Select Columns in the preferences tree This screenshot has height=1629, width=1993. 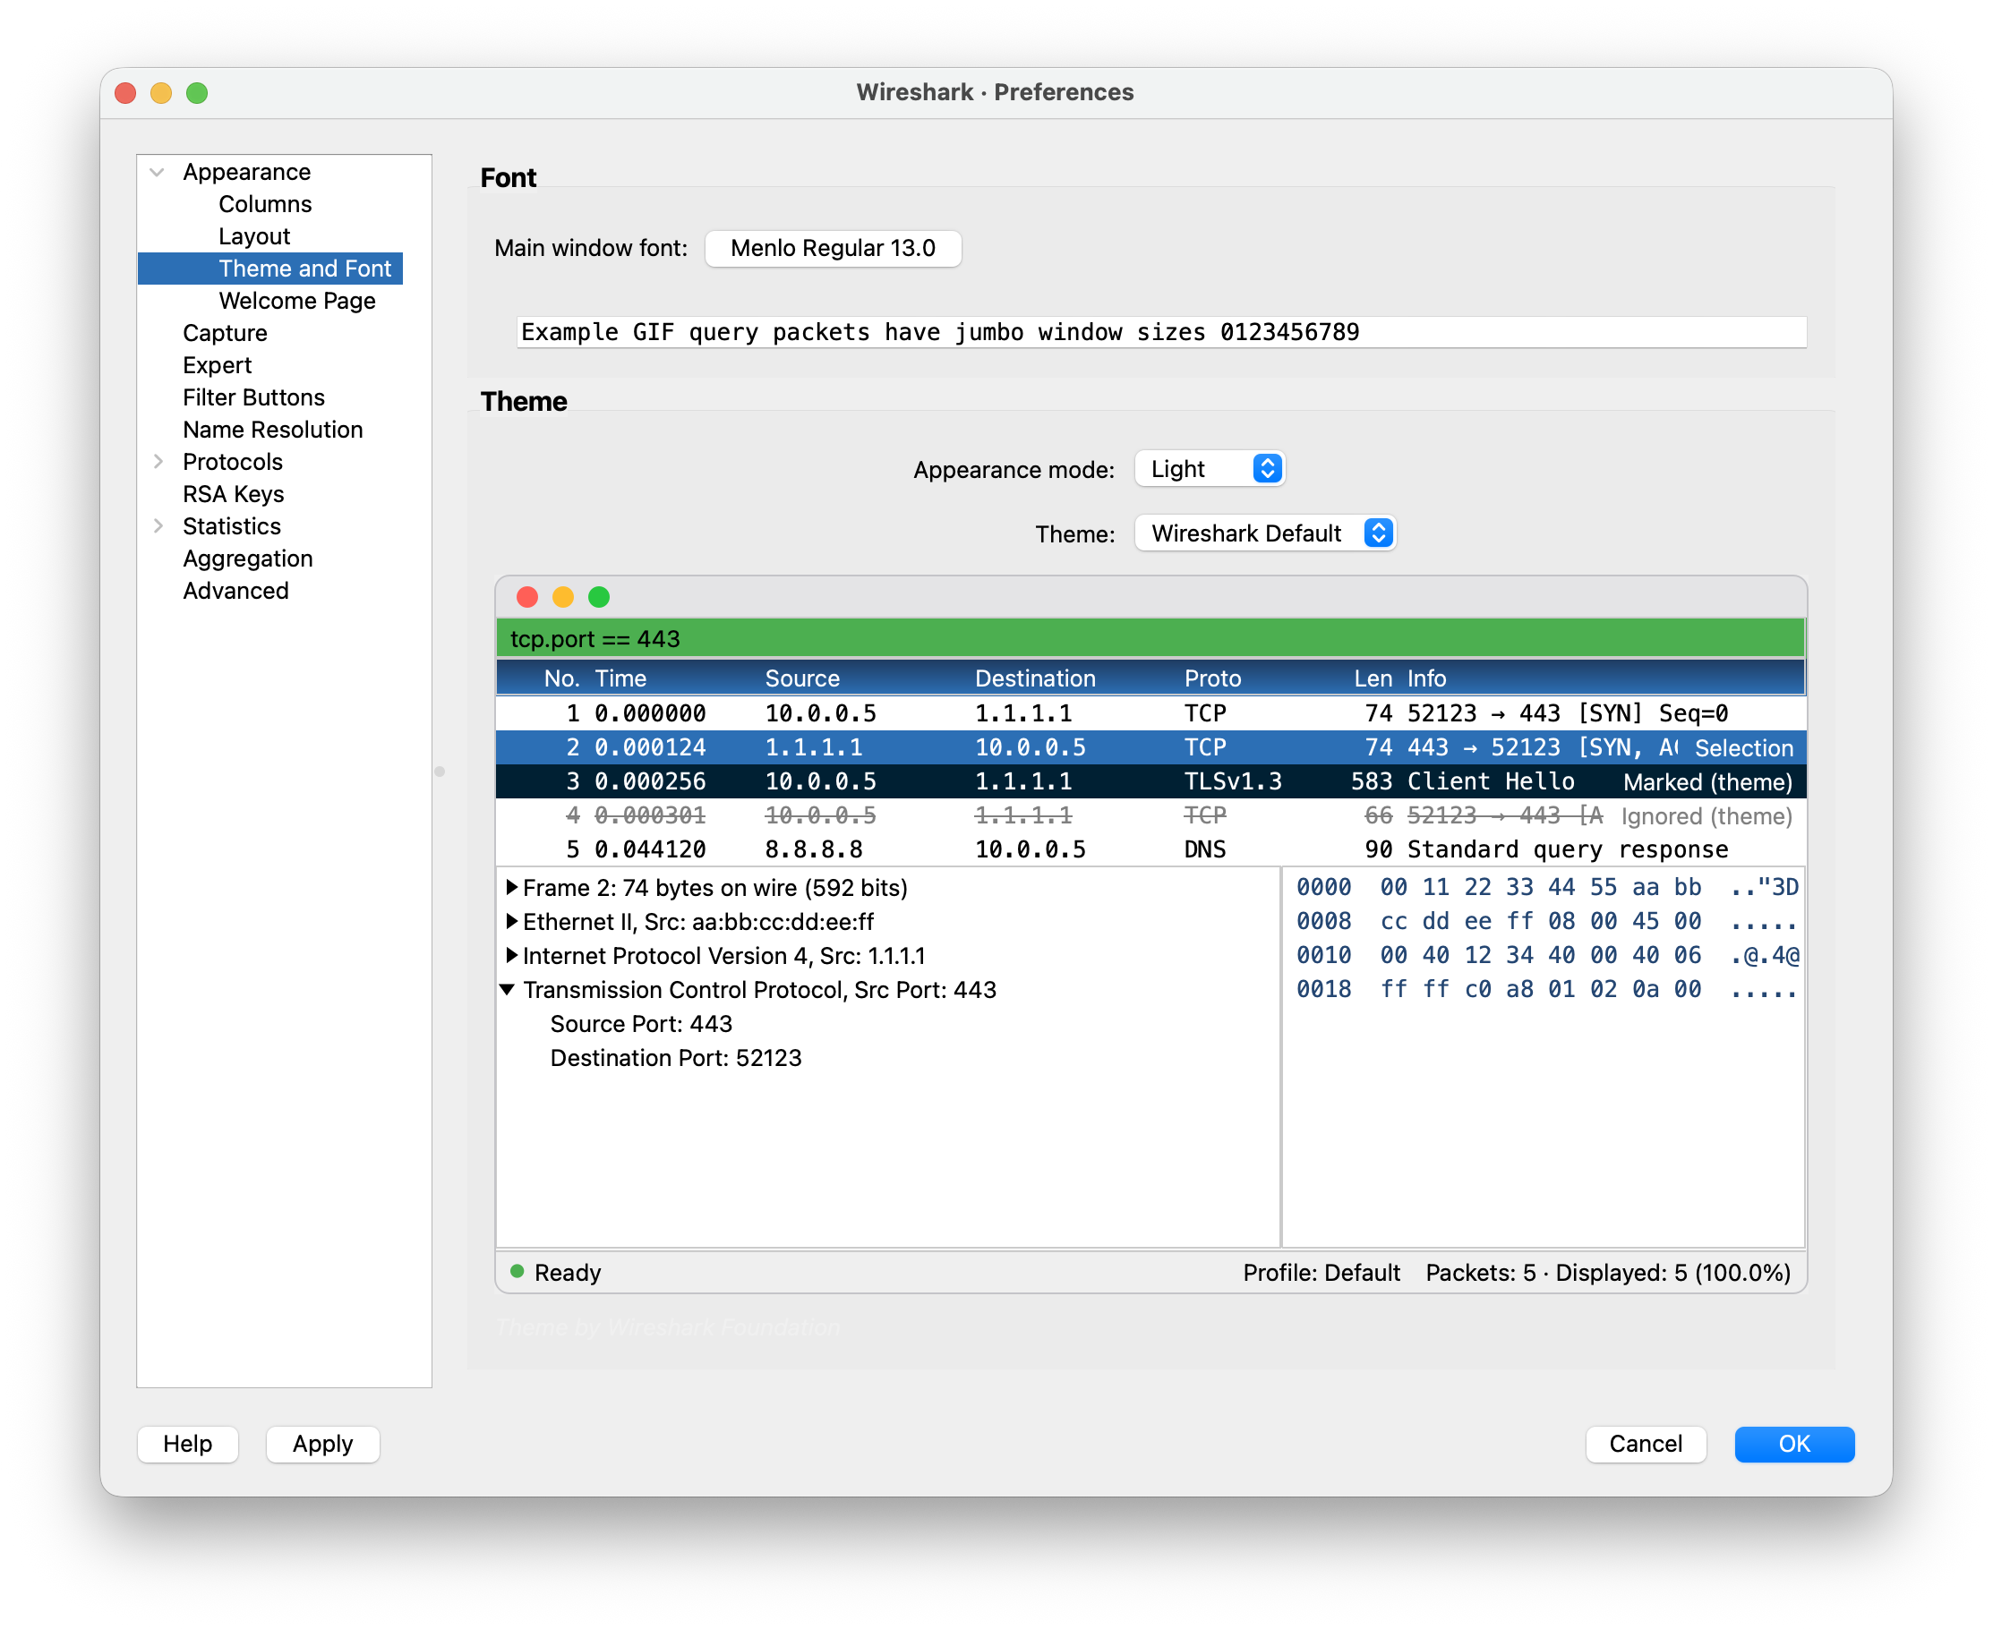(x=265, y=205)
